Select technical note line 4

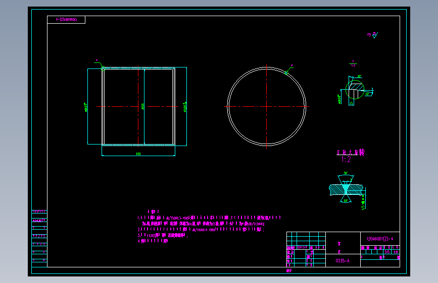click(x=153, y=241)
